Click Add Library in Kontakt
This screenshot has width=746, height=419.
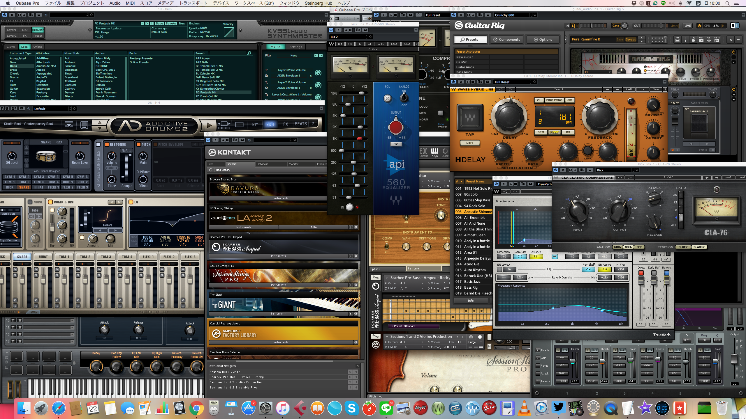(x=223, y=170)
